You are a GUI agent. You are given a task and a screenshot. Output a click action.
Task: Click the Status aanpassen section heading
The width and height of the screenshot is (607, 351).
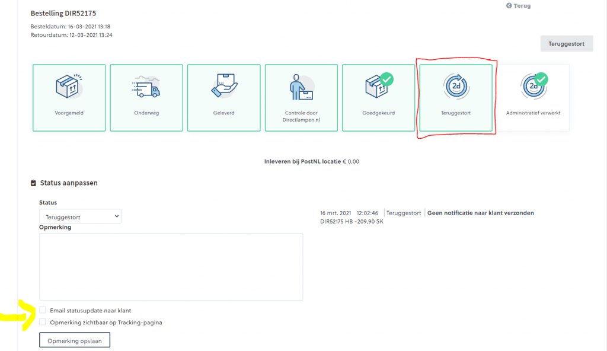69,183
